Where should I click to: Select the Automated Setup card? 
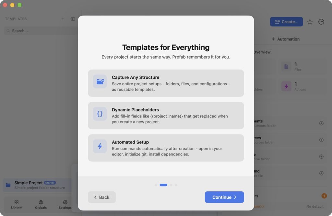click(166, 148)
